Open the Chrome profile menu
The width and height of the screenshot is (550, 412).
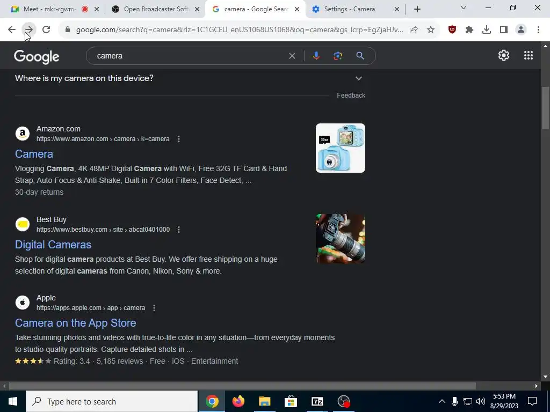(521, 30)
